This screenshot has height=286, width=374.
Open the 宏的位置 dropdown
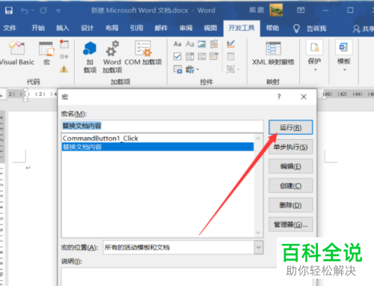259,247
